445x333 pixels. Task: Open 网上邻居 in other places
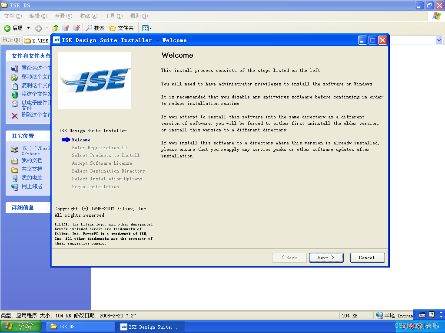(32, 186)
